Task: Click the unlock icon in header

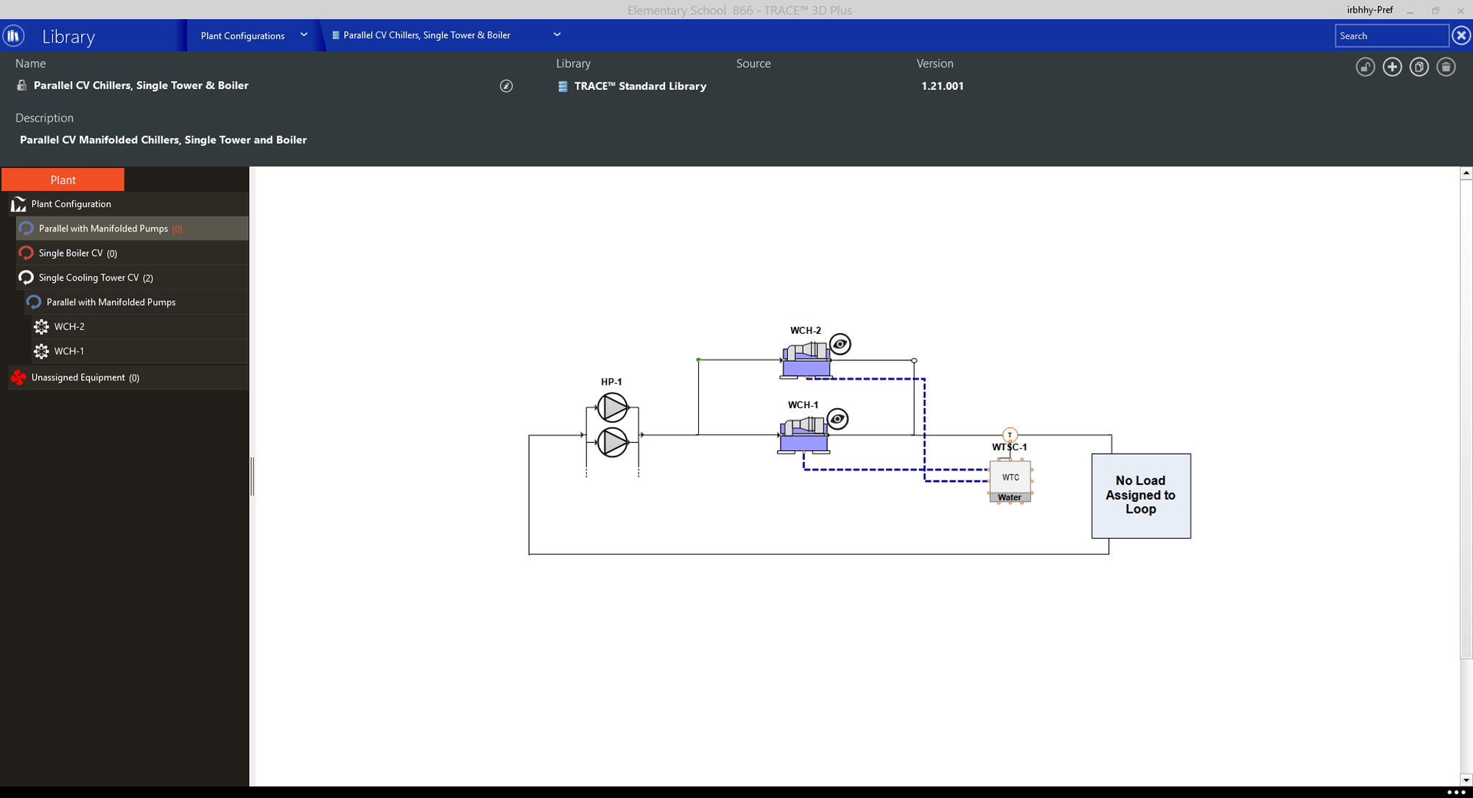Action: [x=1365, y=67]
